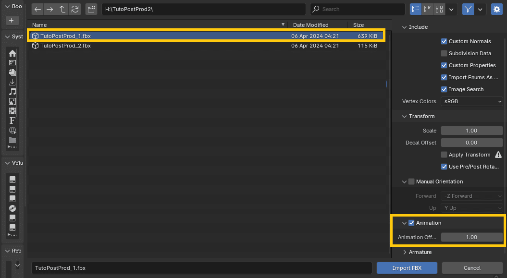The width and height of the screenshot is (507, 278).
Task: Expand the Armature section
Action: pyautogui.click(x=405, y=252)
